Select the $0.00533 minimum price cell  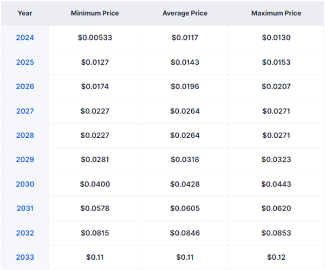point(95,38)
